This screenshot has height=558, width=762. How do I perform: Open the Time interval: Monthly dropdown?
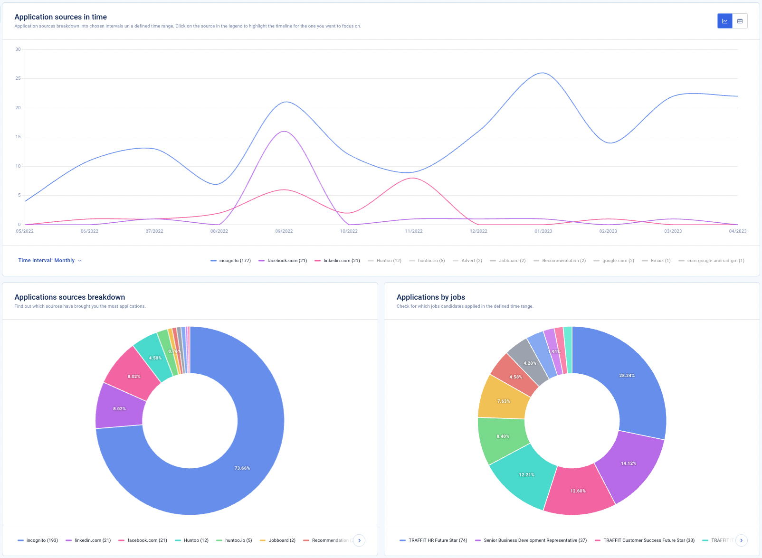pyautogui.click(x=50, y=260)
